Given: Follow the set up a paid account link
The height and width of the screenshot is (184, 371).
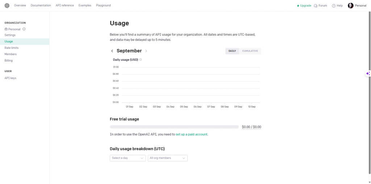Looking at the screenshot, I should 191,134.
